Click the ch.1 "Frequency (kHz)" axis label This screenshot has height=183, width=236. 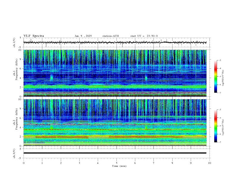click(x=17, y=70)
